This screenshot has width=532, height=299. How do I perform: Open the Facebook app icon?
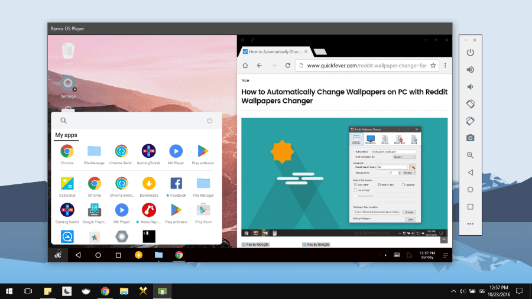[x=176, y=183]
